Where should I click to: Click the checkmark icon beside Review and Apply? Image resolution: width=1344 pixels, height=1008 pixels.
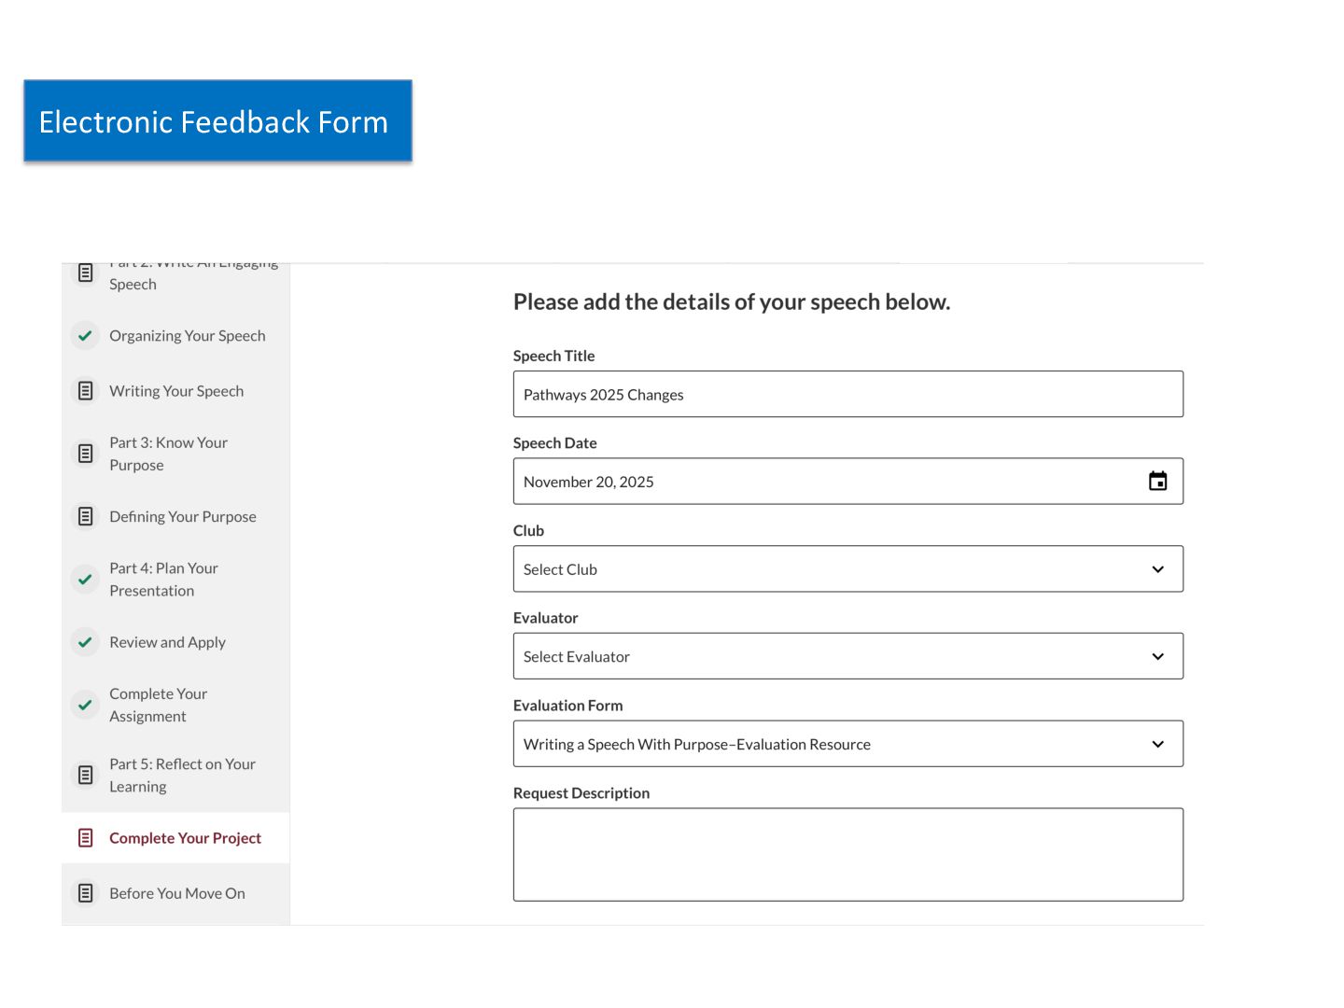(86, 642)
